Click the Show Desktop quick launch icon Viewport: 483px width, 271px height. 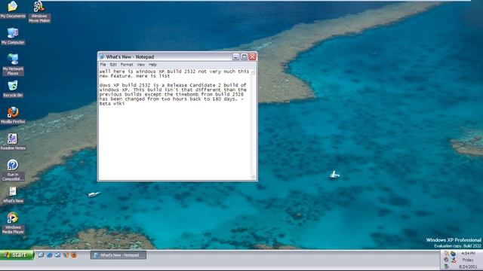coord(41,254)
